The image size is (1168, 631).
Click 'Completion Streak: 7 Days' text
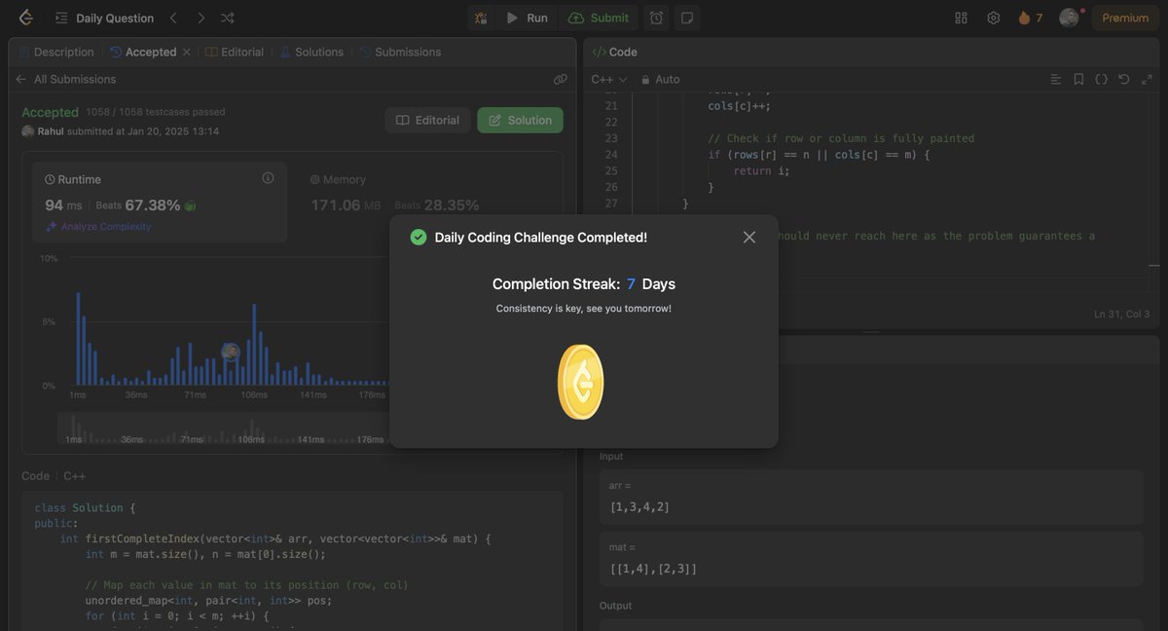584,284
